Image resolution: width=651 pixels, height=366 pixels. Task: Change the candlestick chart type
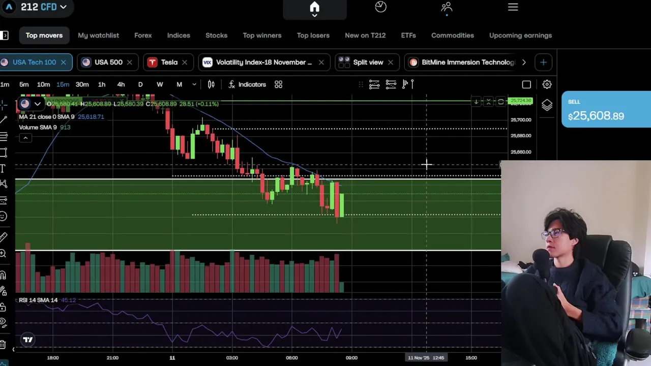tap(211, 84)
